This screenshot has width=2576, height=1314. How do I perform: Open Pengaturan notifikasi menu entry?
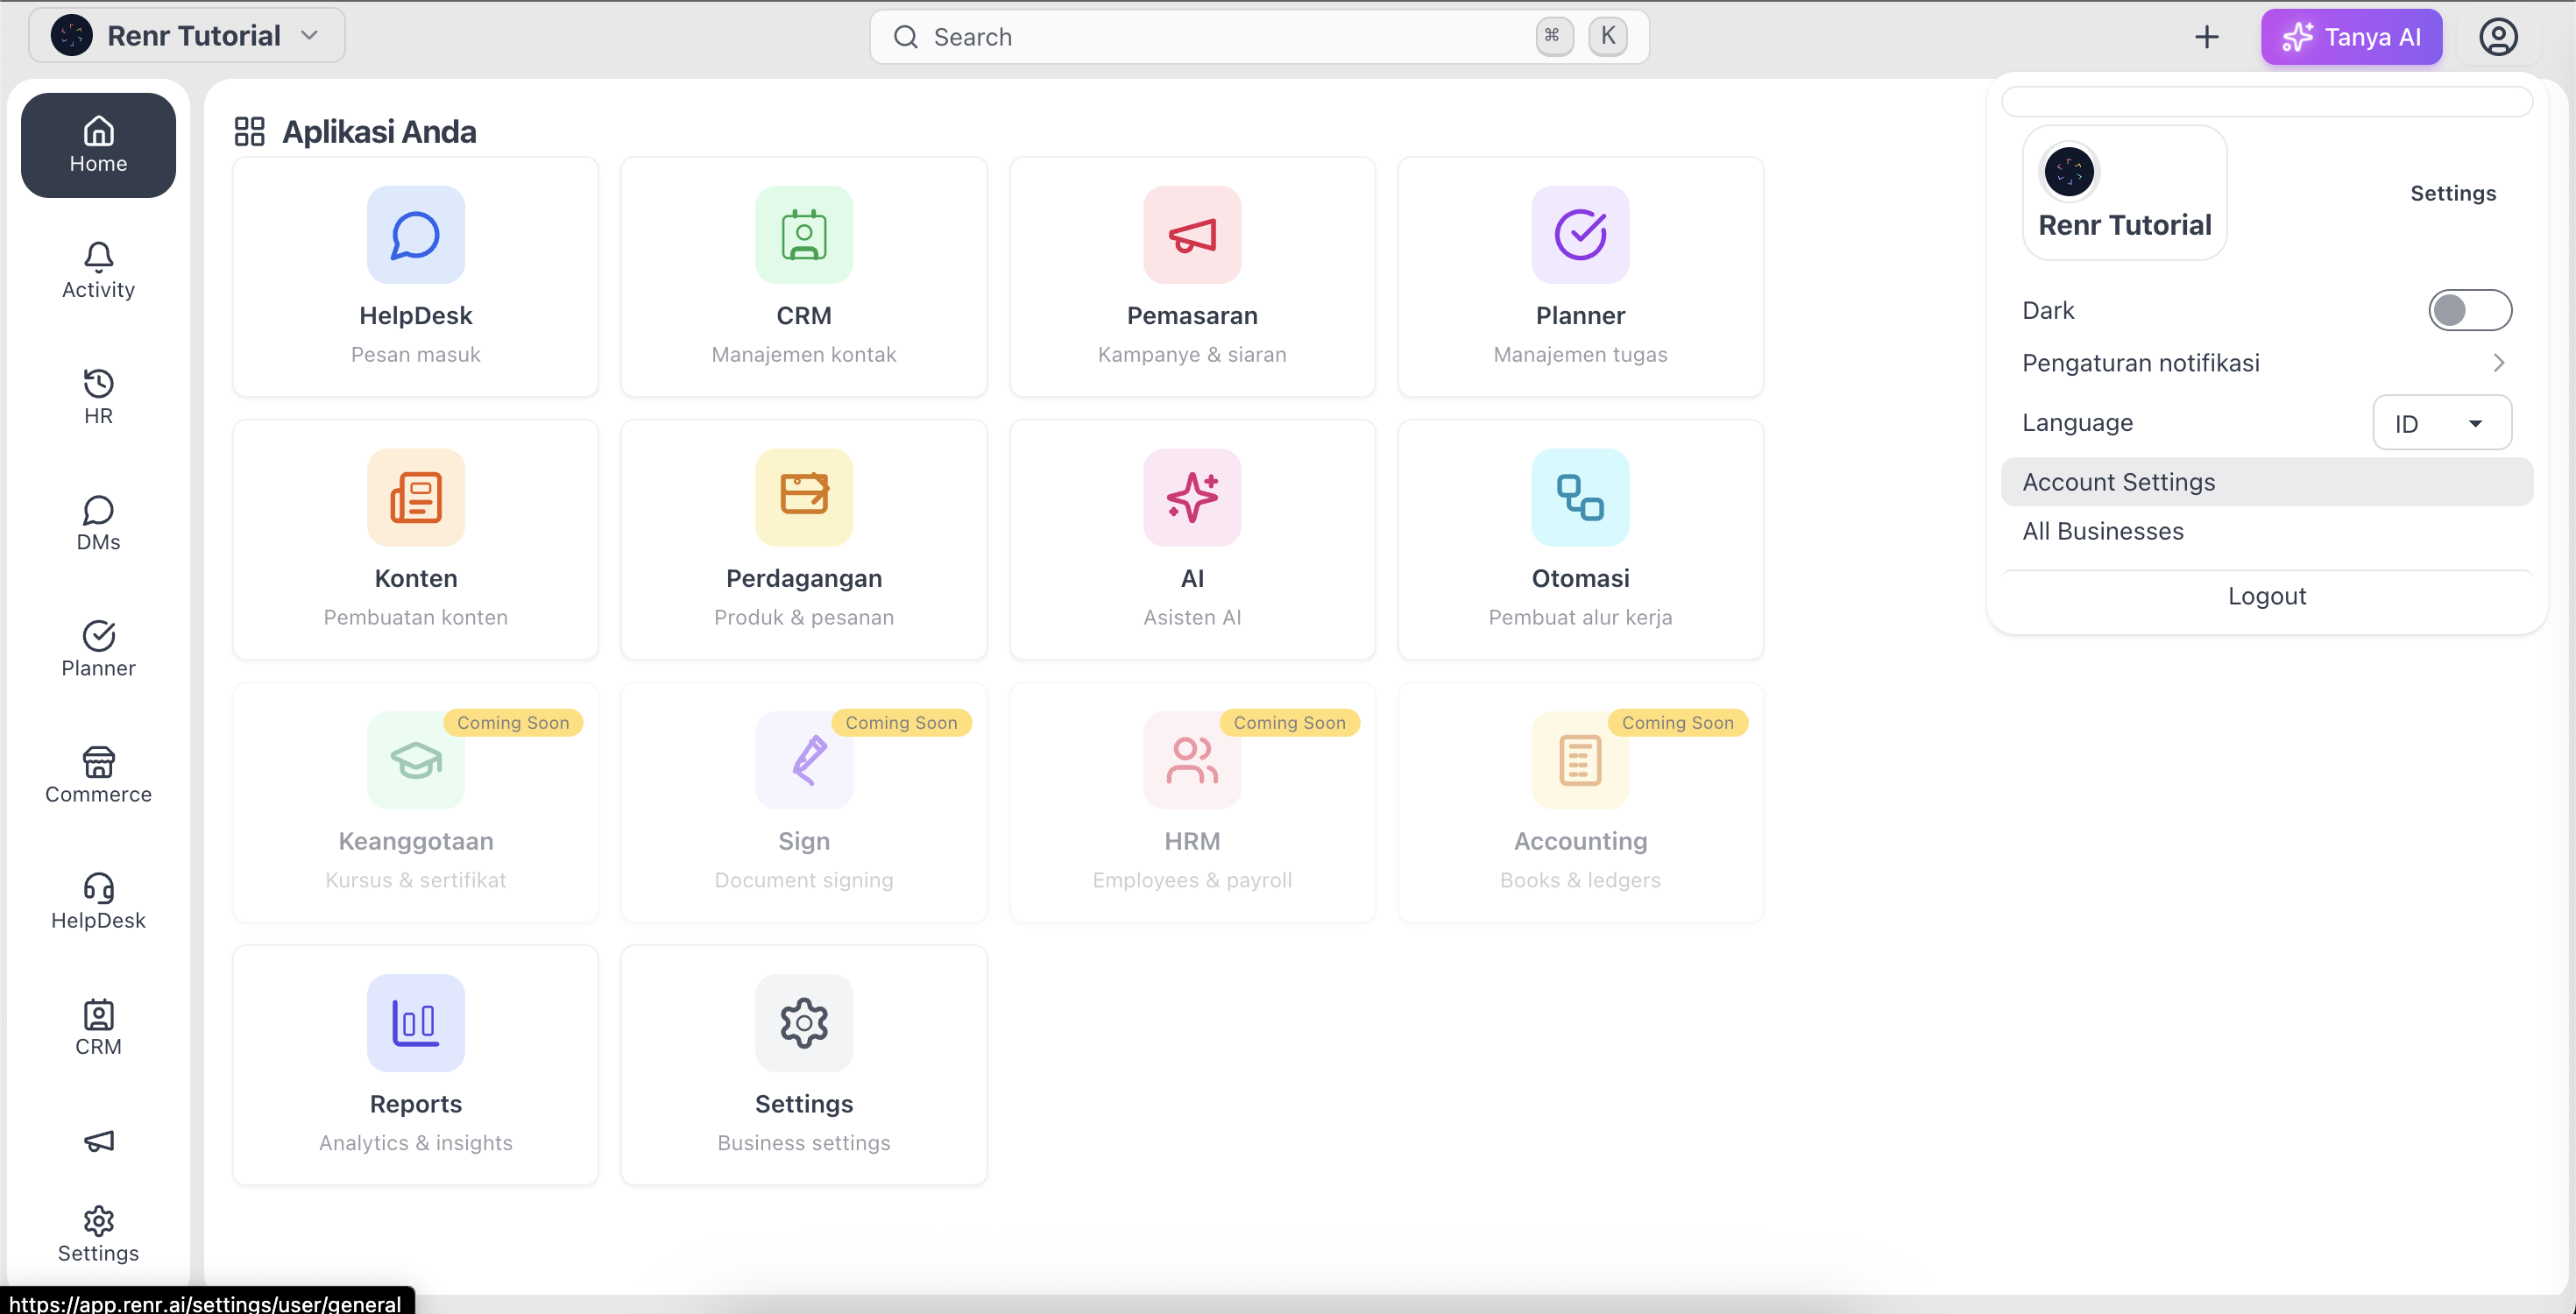[2266, 363]
